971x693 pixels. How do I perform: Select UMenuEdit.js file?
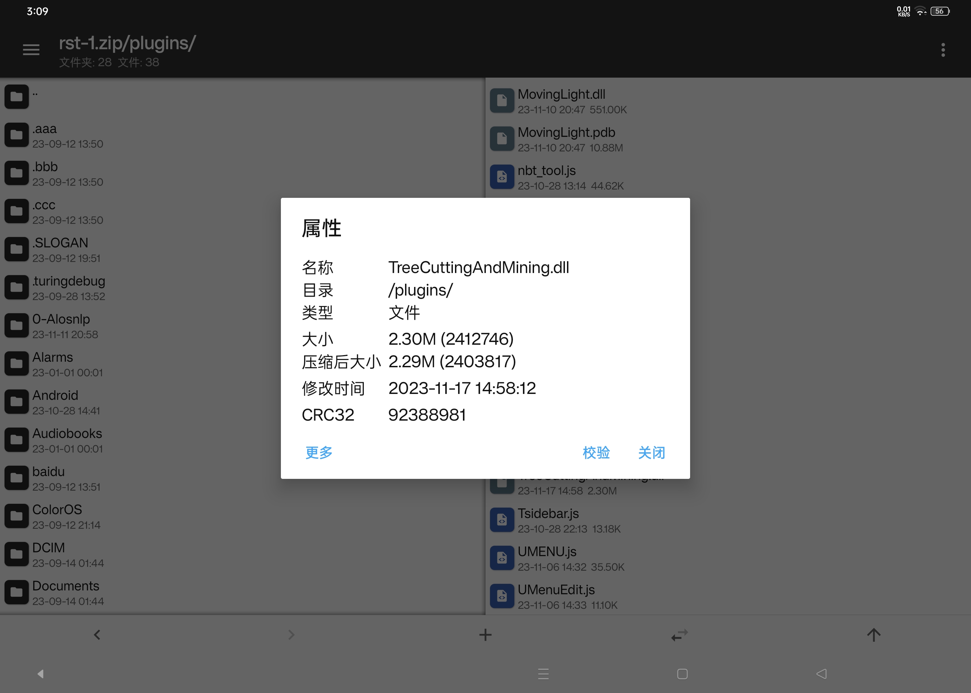coord(729,597)
